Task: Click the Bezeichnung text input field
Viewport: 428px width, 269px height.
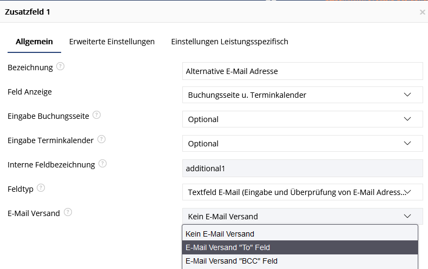Action: click(x=302, y=71)
